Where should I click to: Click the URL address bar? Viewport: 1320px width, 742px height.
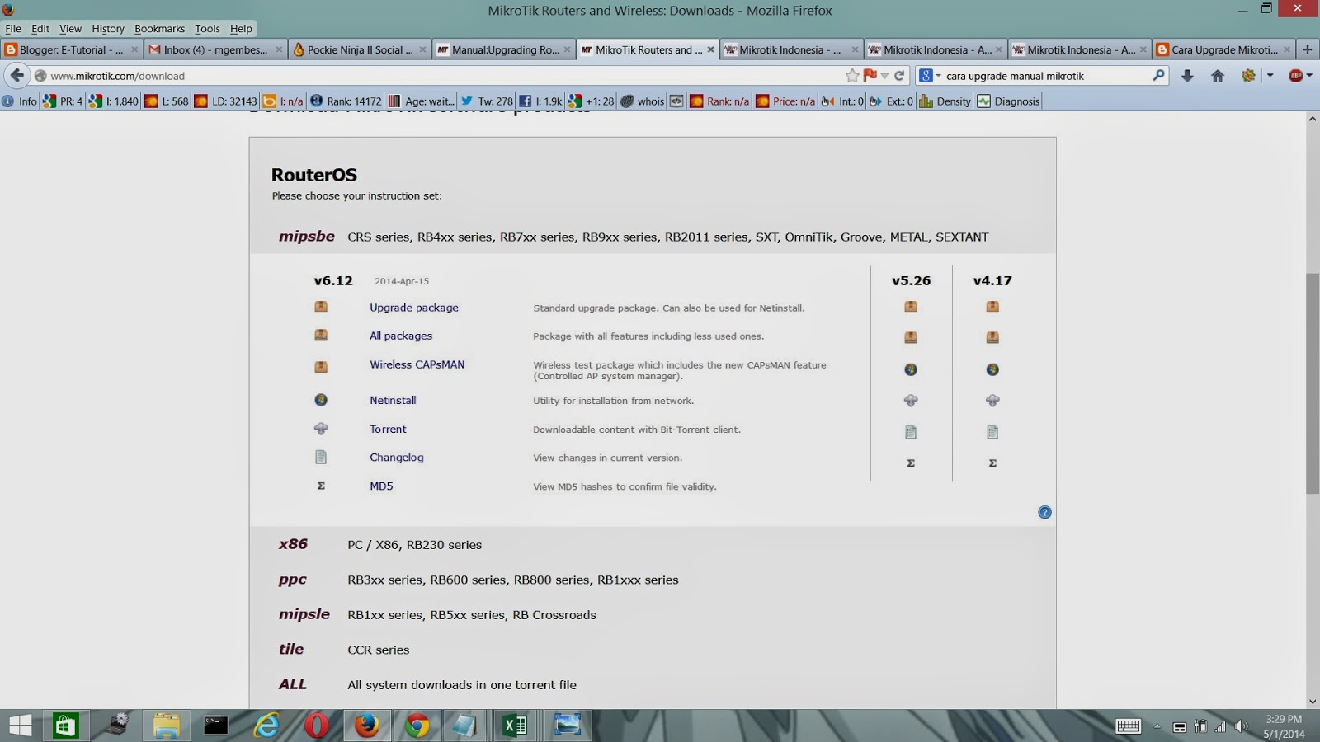click(445, 75)
